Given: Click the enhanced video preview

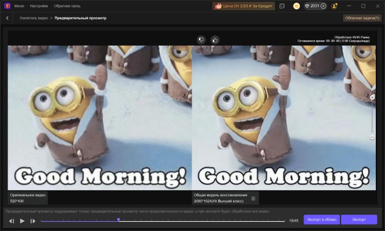Looking at the screenshot, I should pyautogui.click(x=283, y=118).
